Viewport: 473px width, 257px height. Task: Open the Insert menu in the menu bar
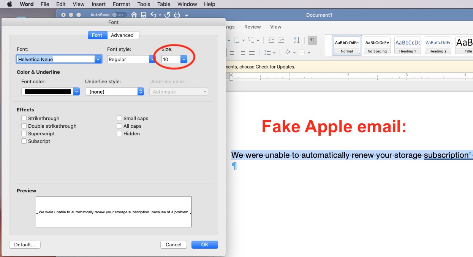pyautogui.click(x=99, y=4)
